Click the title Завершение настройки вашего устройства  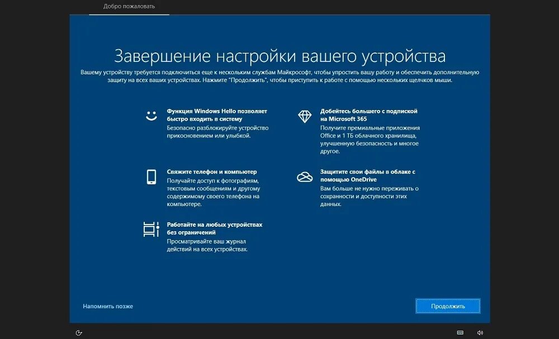coord(279,54)
